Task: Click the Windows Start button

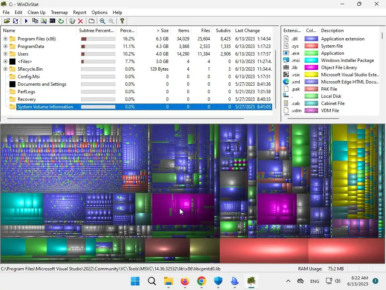Action: 135,281
